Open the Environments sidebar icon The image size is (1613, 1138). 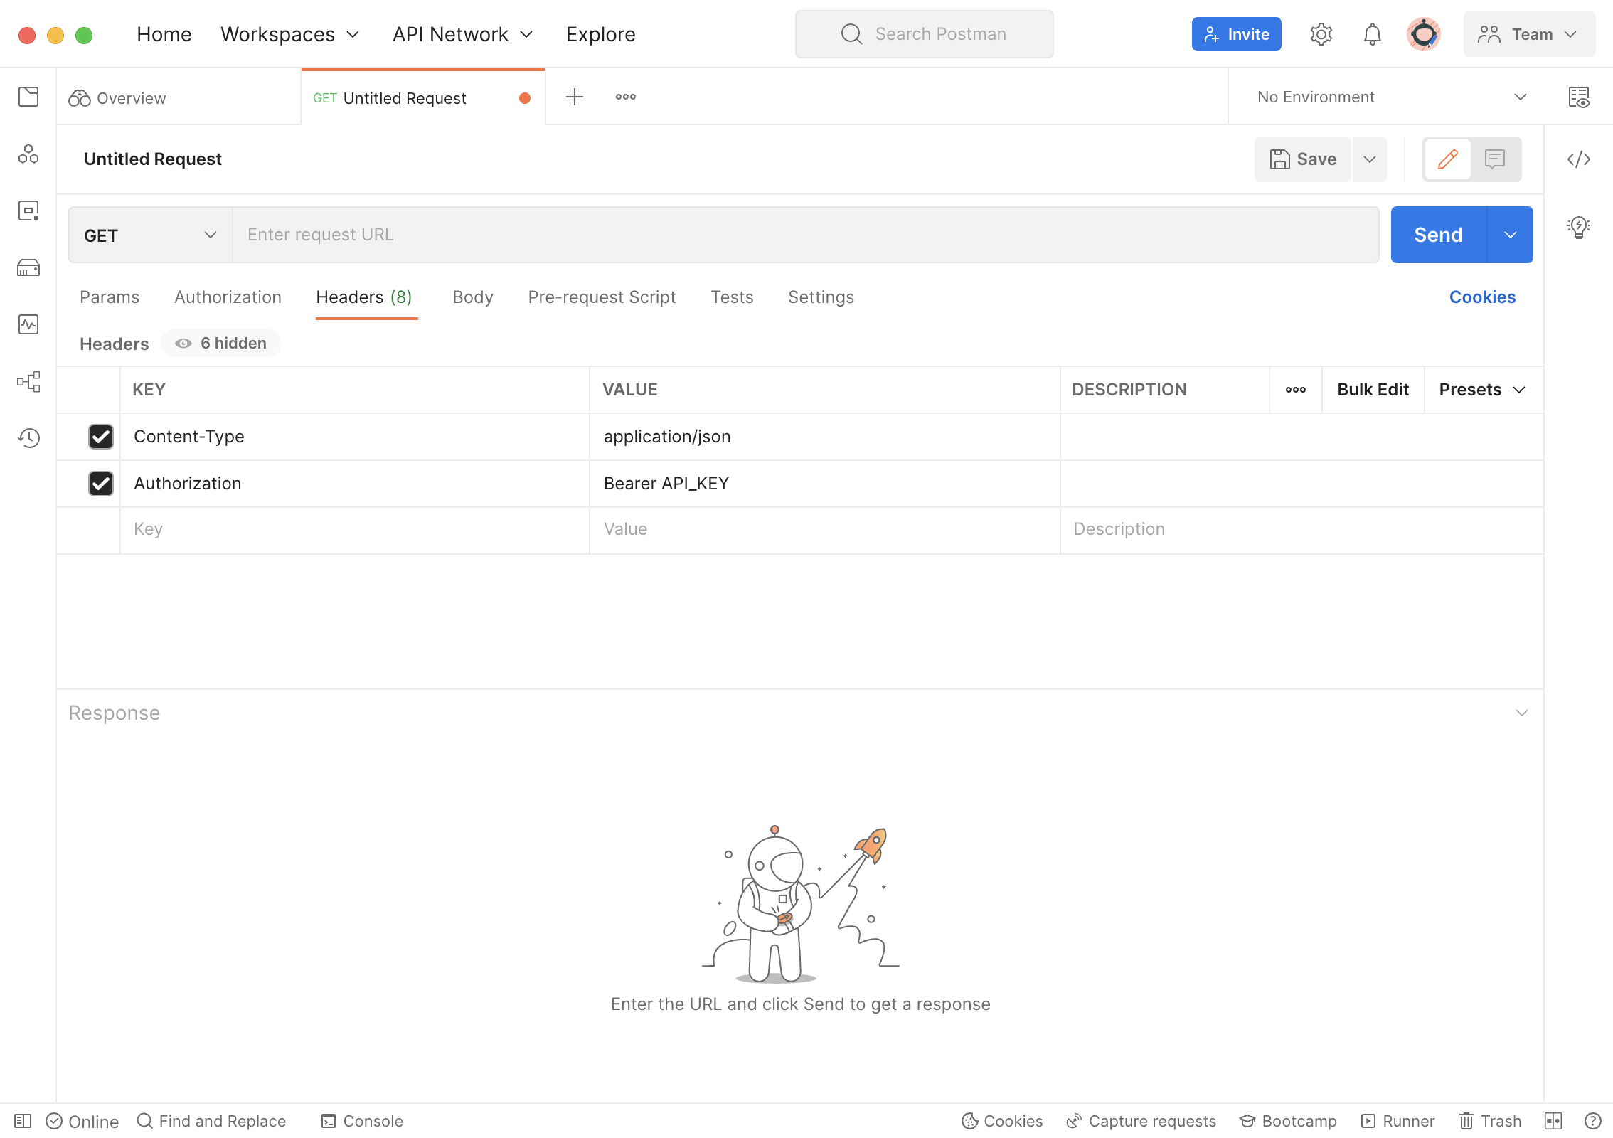pyautogui.click(x=28, y=211)
